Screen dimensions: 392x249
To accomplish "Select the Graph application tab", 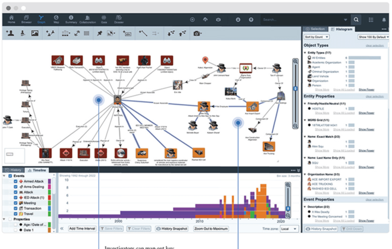I will coord(41,19).
